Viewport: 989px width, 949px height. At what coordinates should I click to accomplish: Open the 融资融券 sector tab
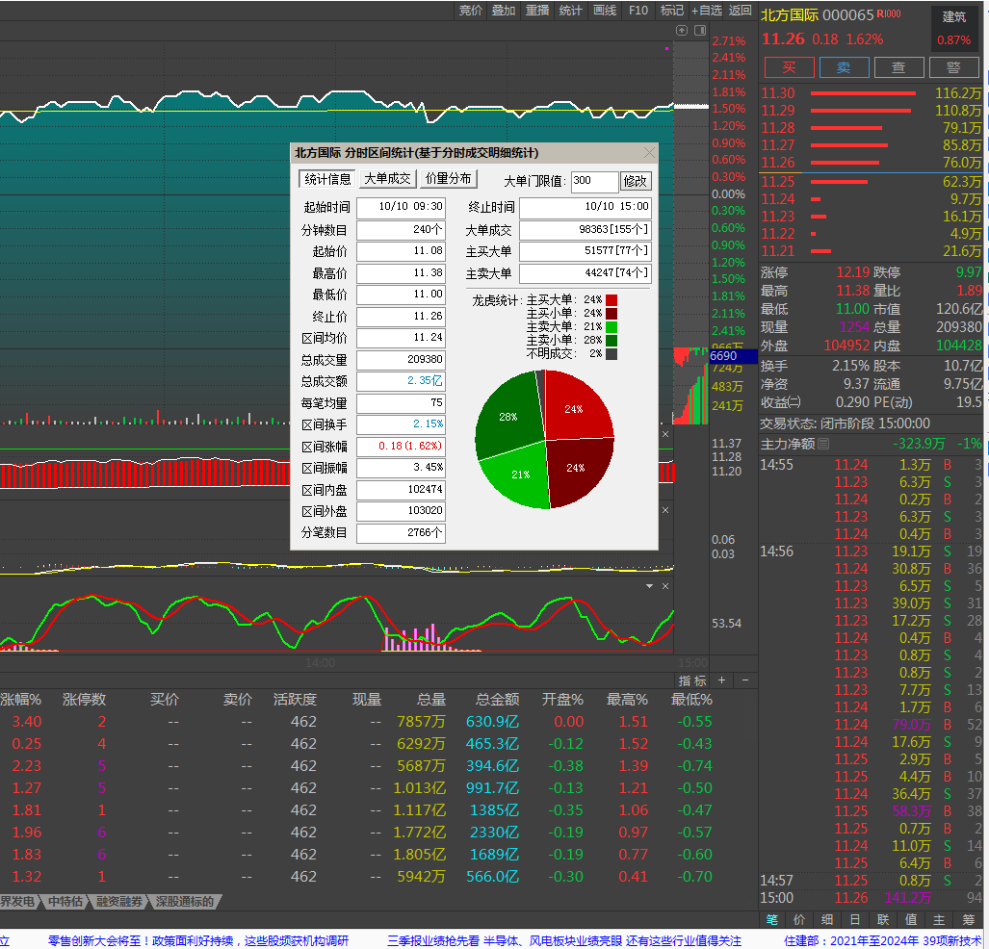119,901
